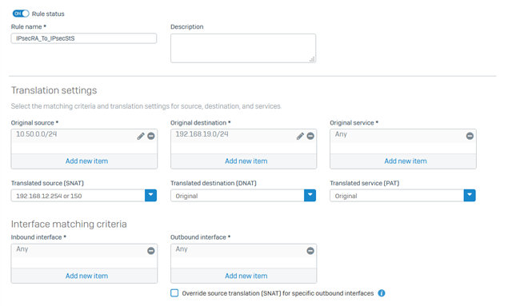Add new item to Original source

86,161
